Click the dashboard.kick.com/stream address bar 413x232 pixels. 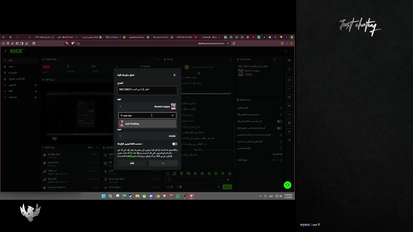[x=211, y=43]
